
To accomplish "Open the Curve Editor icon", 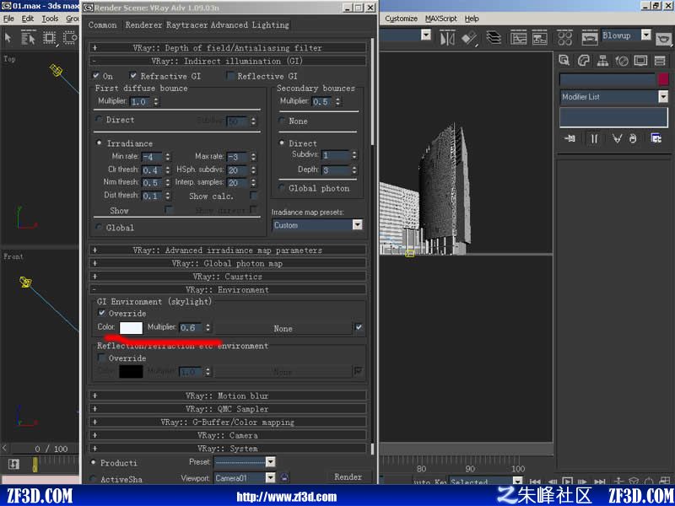I will point(518,38).
